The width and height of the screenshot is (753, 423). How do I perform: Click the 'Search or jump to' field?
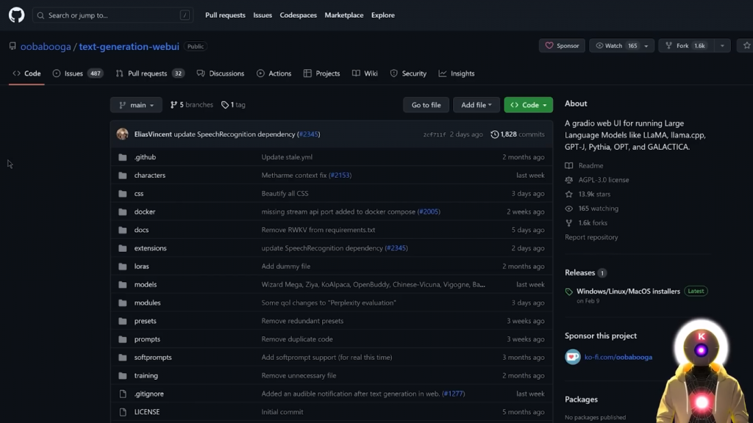pyautogui.click(x=113, y=15)
